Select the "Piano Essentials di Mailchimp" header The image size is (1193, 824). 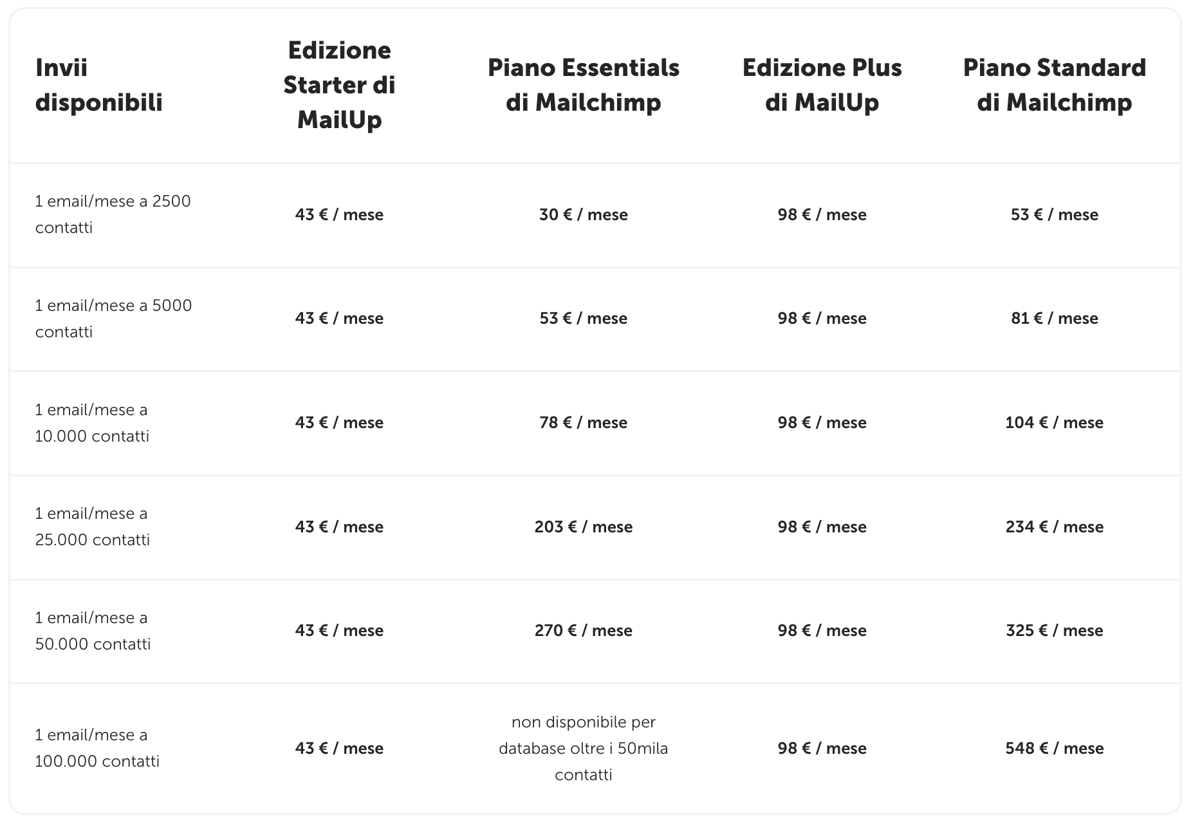tap(583, 85)
